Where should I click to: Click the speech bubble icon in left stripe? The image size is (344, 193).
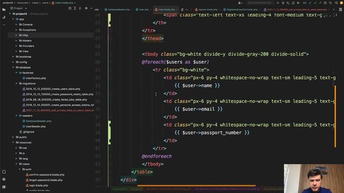(x=4, y=172)
